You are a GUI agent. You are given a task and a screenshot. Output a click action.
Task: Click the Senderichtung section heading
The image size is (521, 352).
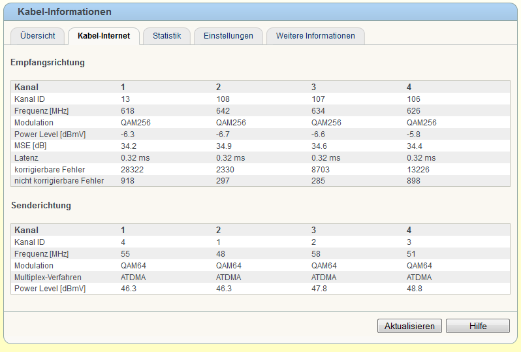click(41, 205)
